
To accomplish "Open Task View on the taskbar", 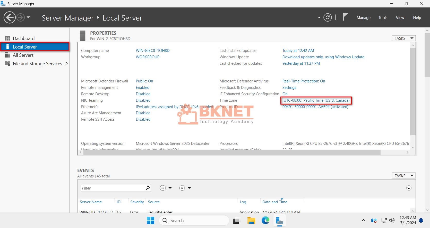I will click(x=237, y=221).
